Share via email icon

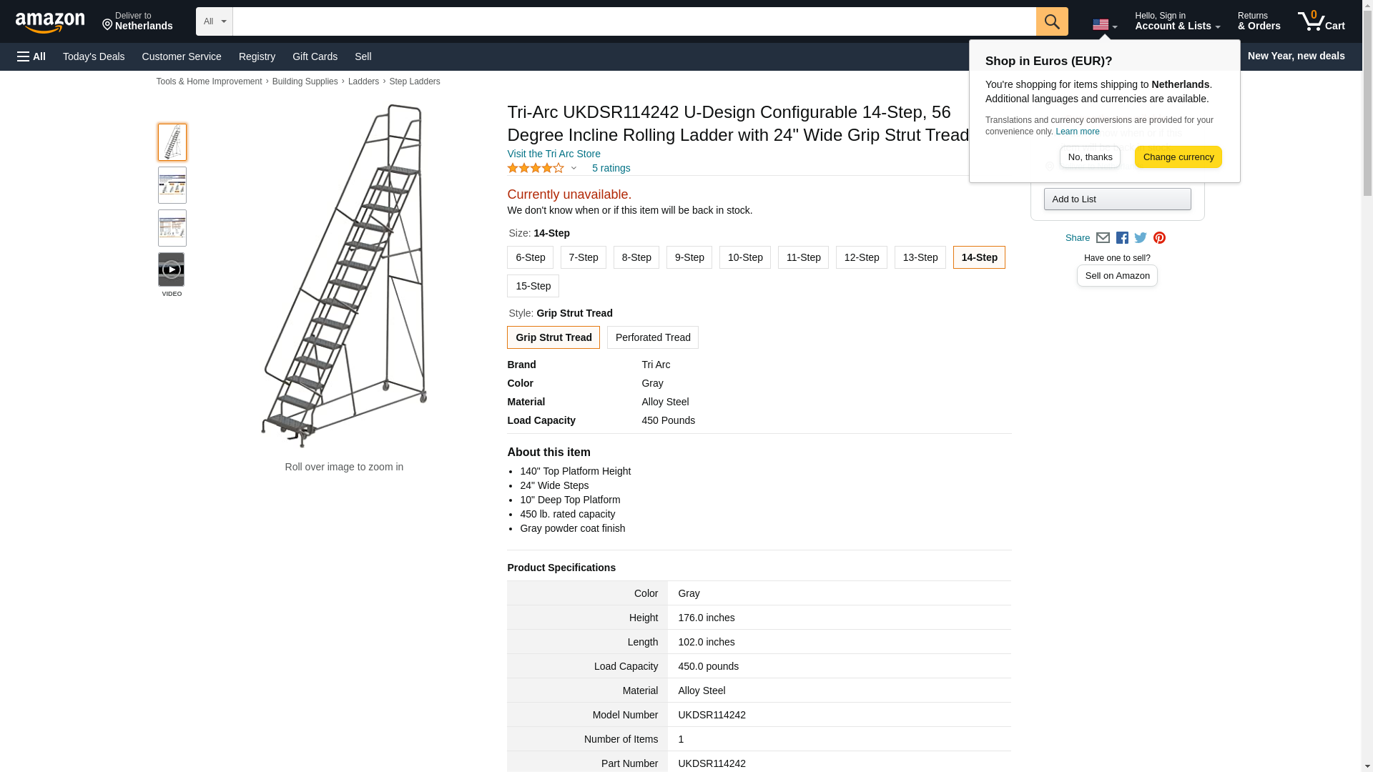tap(1103, 238)
